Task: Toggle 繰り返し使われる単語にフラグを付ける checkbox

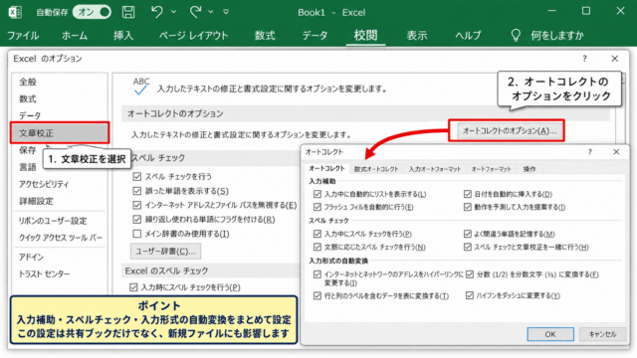Action: 137,220
